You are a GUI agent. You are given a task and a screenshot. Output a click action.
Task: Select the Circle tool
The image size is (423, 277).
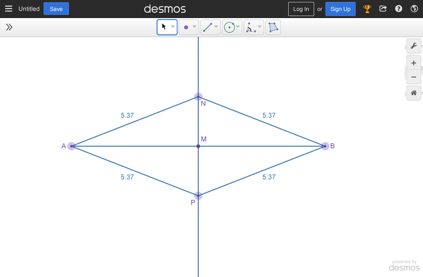230,27
